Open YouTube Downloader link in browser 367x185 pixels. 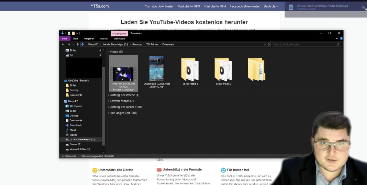[x=159, y=6]
